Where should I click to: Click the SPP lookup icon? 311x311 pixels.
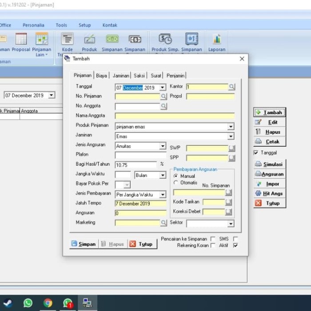point(231,158)
